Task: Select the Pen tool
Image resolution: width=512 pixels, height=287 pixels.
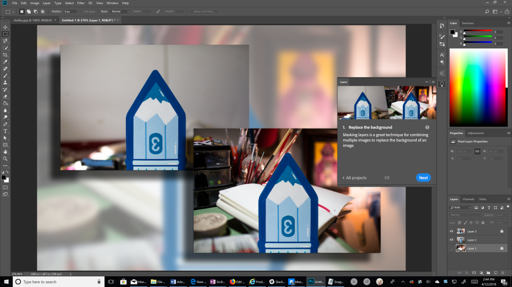Action: [x=5, y=124]
